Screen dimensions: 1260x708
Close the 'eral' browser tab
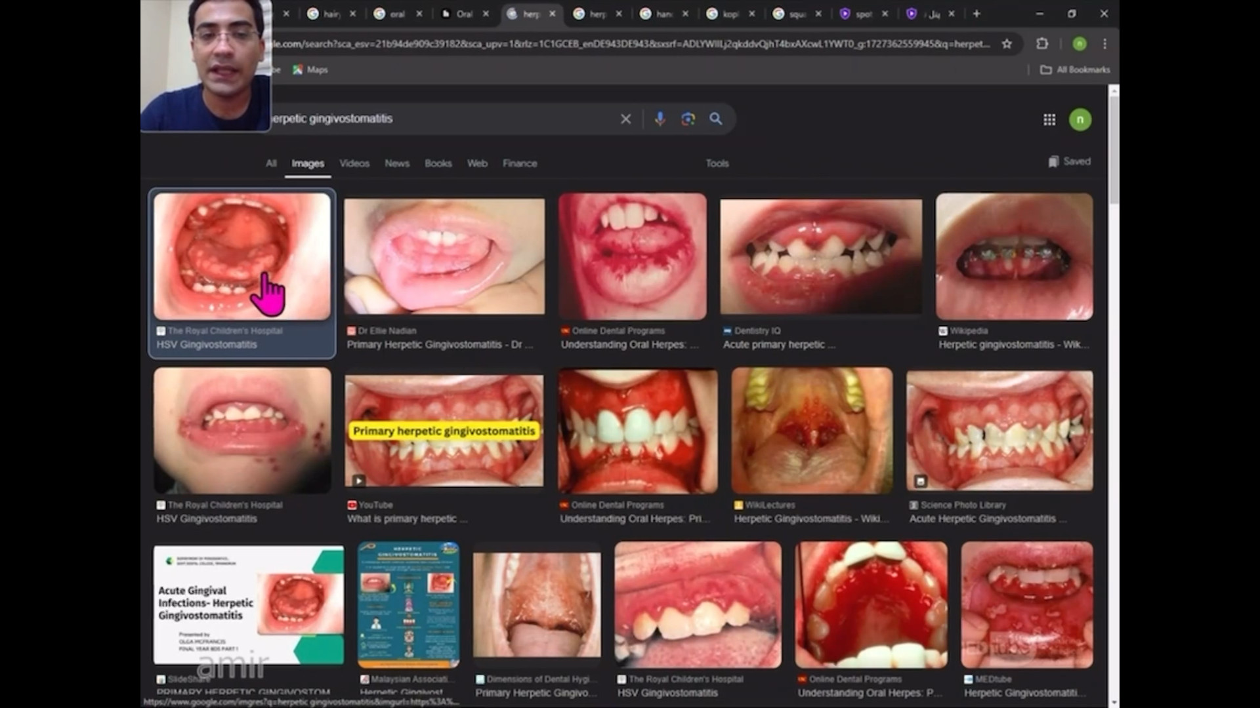419,14
